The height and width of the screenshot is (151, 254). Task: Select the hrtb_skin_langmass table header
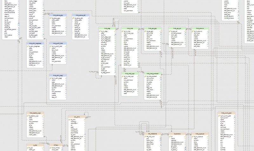(x=35, y=43)
